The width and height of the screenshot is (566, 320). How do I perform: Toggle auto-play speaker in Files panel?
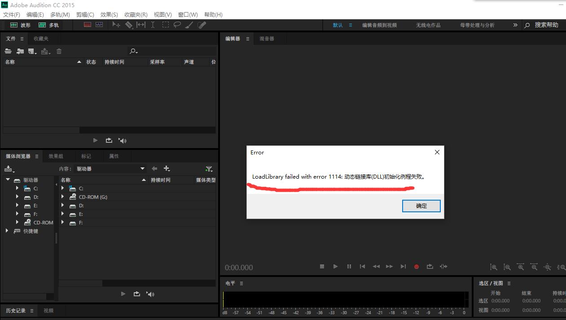pos(123,140)
